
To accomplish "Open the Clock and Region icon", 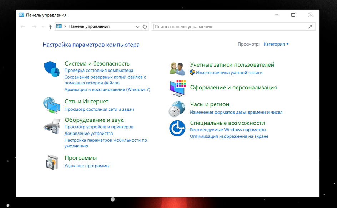I will tap(177, 109).
